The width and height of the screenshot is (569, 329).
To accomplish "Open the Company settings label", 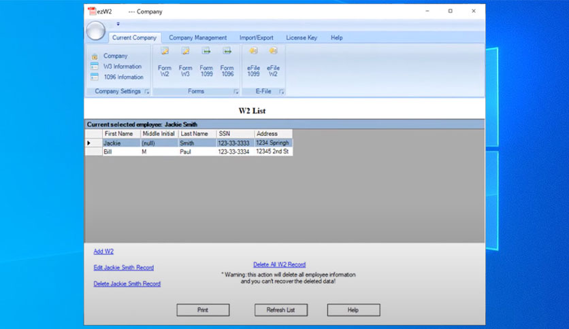I will click(116, 56).
